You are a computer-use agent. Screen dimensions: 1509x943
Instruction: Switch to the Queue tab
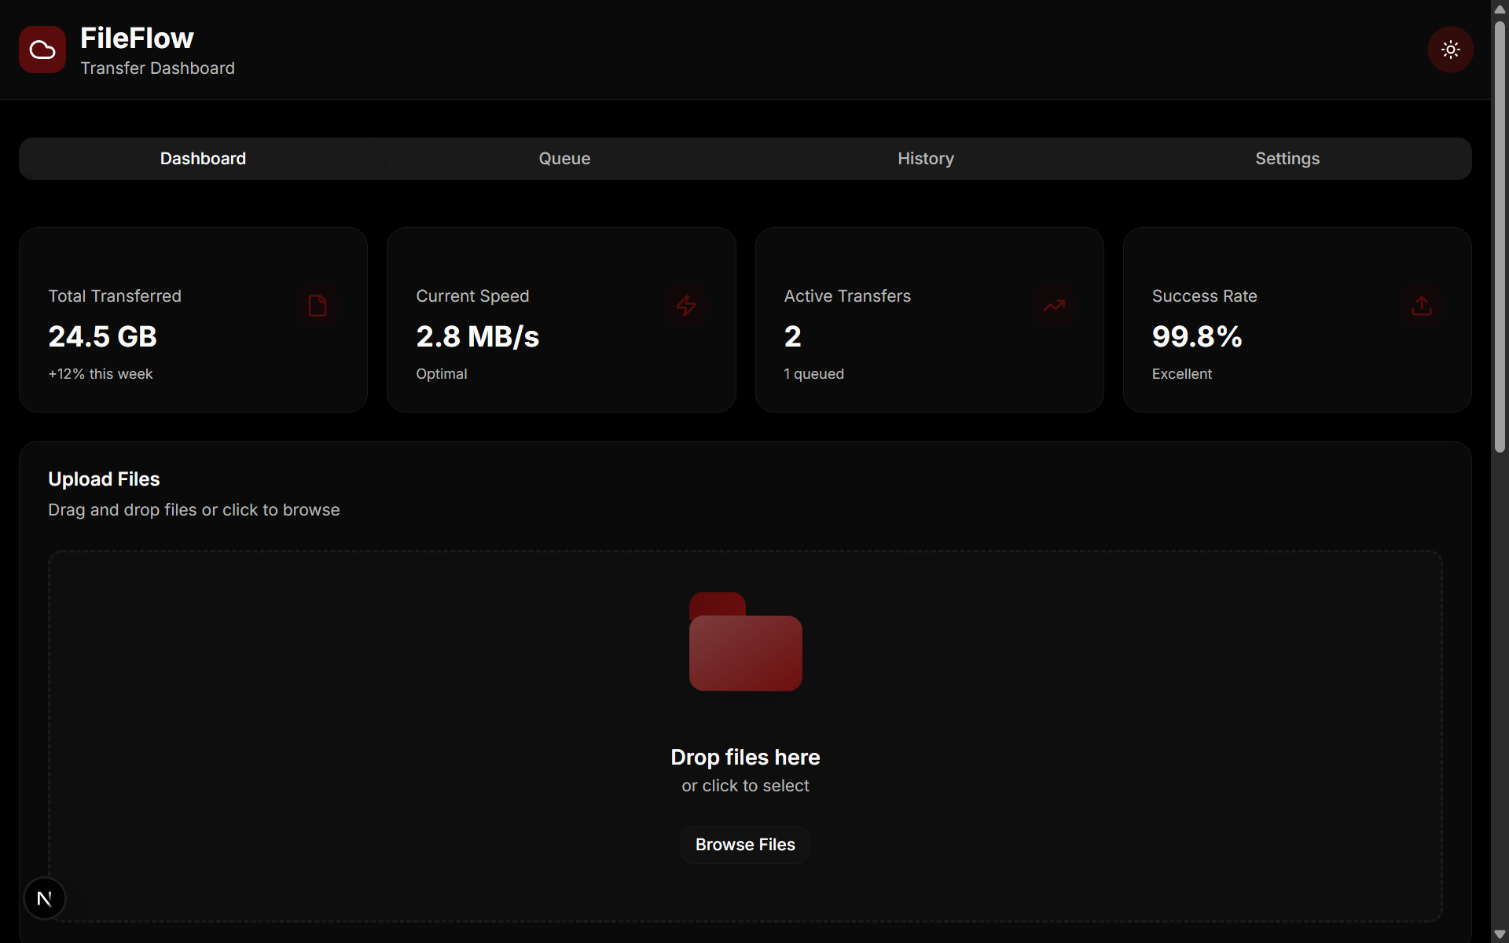tap(564, 159)
